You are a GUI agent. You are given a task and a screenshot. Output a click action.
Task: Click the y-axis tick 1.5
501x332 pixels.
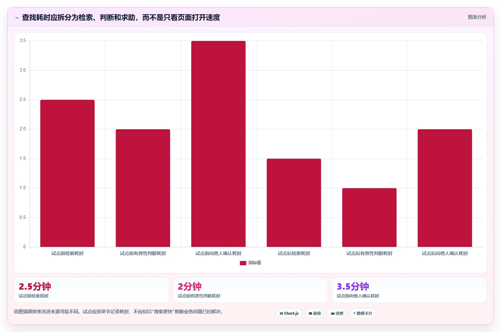tap(23, 159)
